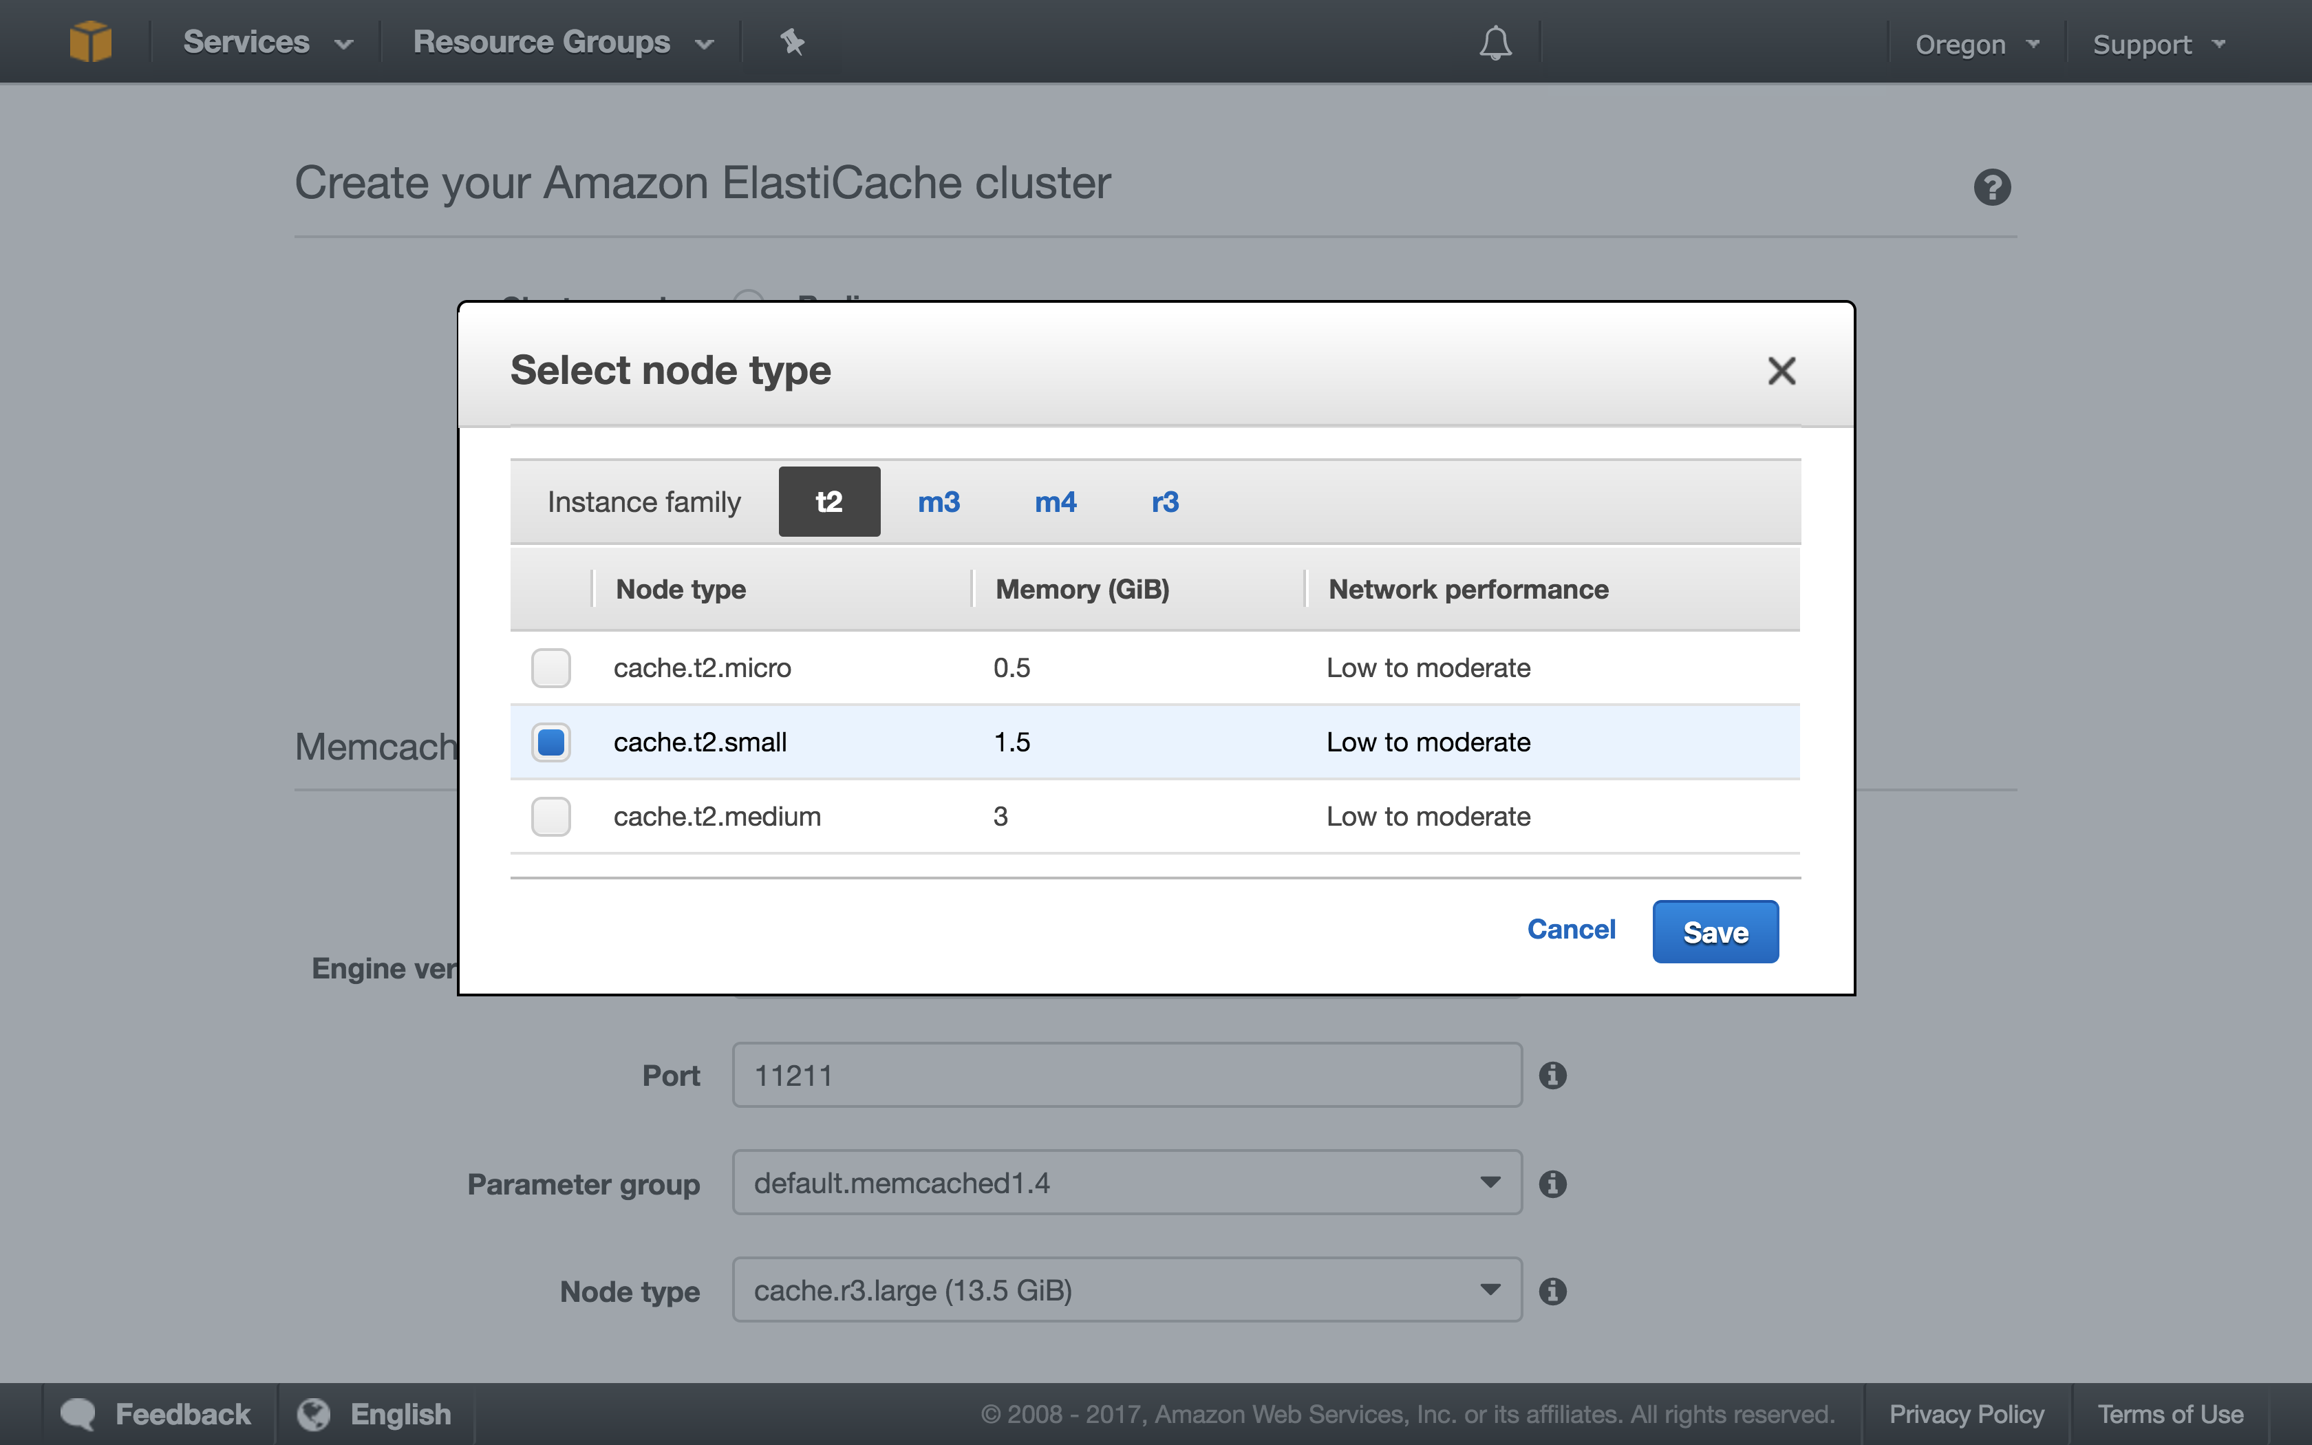Close the Select node type dialog

[1781, 371]
